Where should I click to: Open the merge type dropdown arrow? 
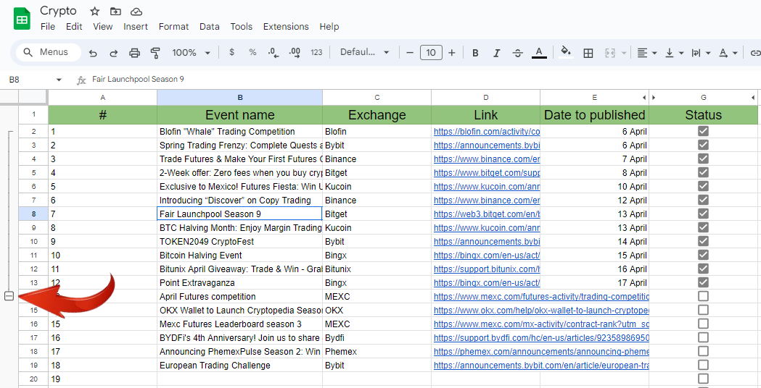coord(624,53)
